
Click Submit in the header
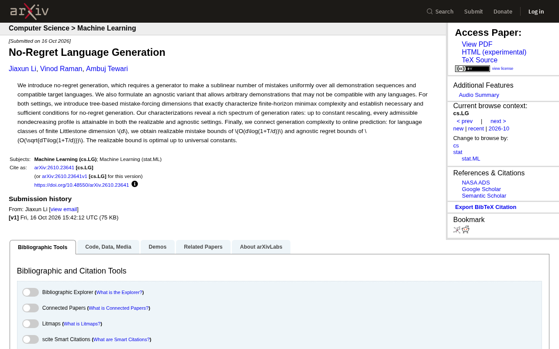click(473, 11)
